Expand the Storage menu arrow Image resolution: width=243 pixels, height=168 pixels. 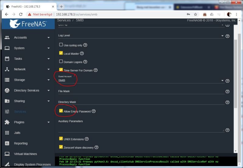(49, 80)
